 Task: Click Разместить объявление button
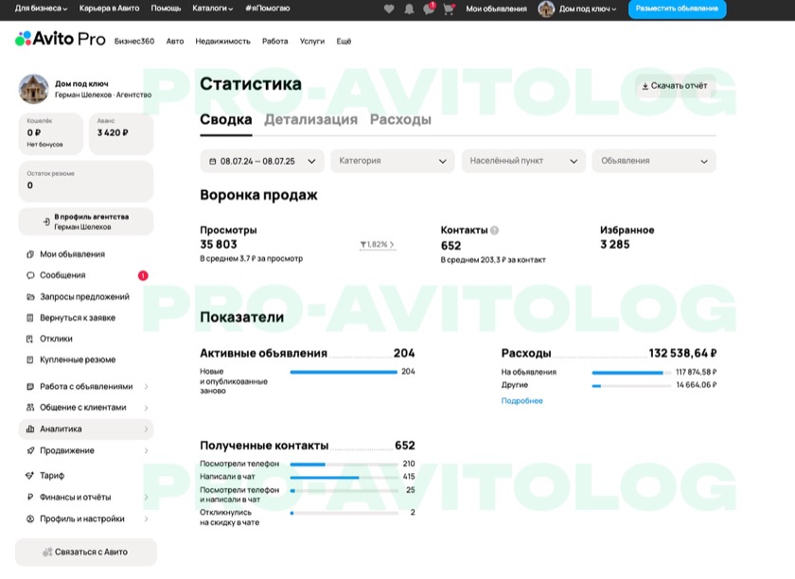677,9
